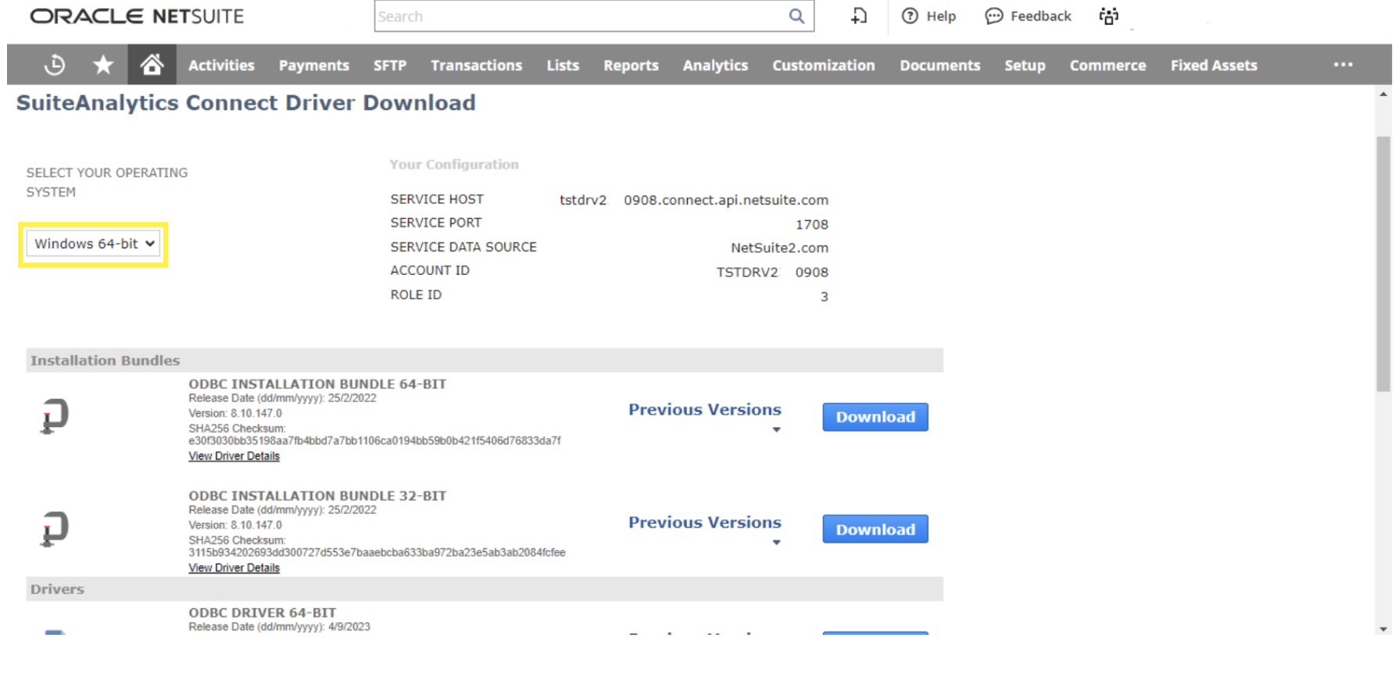Open the Recent Records clock icon
The width and height of the screenshot is (1399, 684).
(x=55, y=65)
